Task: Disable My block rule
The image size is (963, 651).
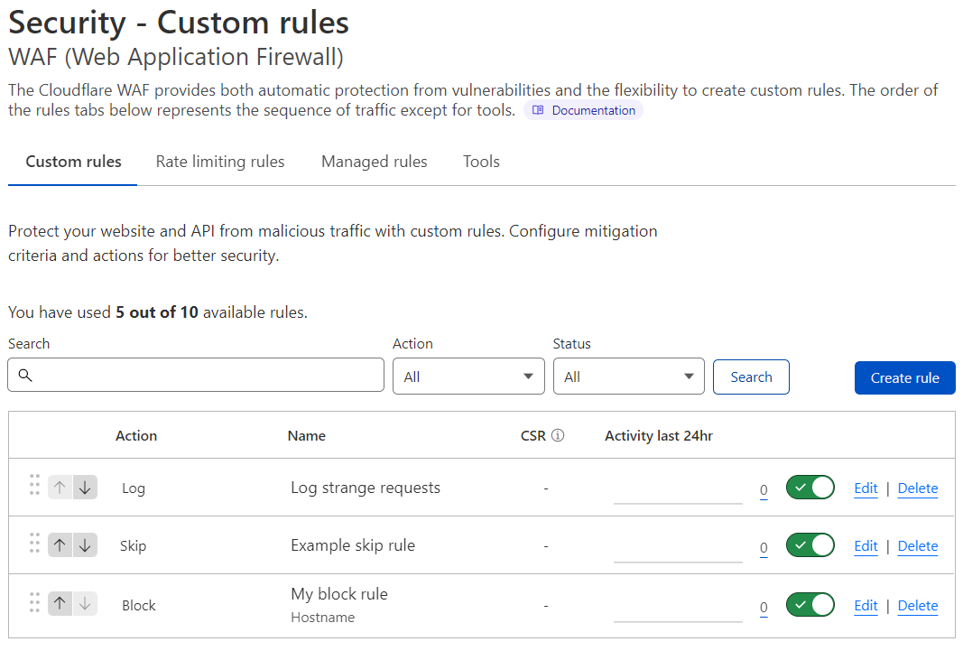Action: [810, 605]
